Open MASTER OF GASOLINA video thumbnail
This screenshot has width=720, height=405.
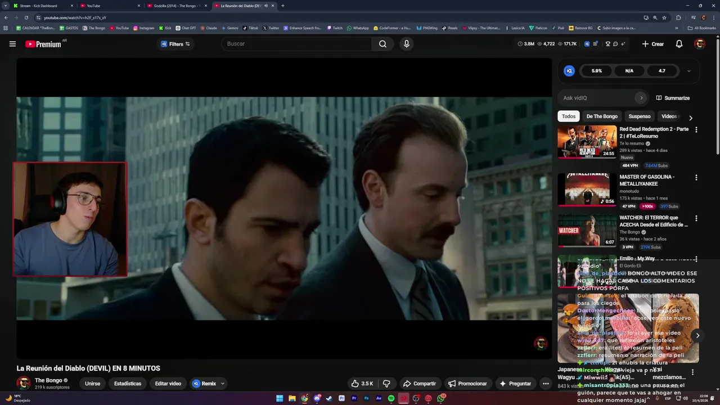point(587,190)
